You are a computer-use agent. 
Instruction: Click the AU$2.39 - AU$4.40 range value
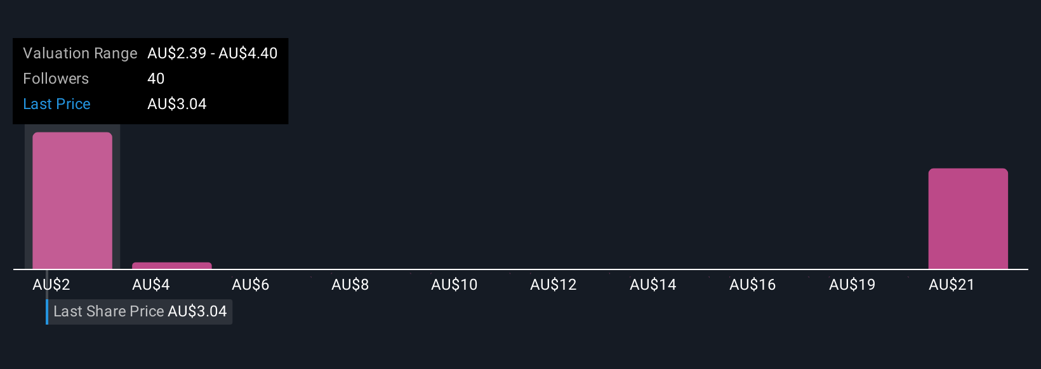[213, 53]
